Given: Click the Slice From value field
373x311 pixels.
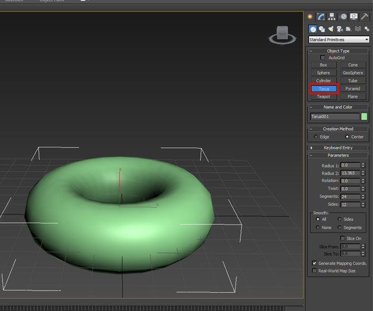Looking at the screenshot, I should (350, 246).
